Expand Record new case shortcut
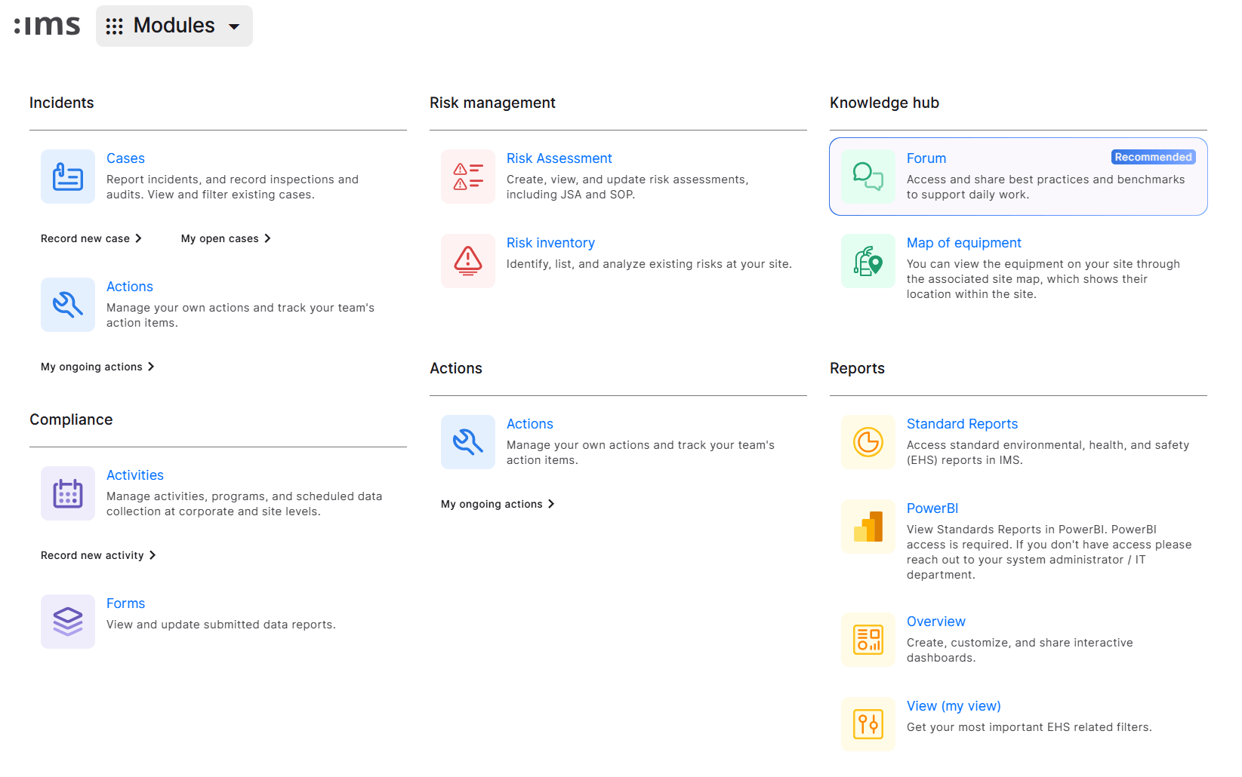1242x777 pixels. click(x=91, y=238)
